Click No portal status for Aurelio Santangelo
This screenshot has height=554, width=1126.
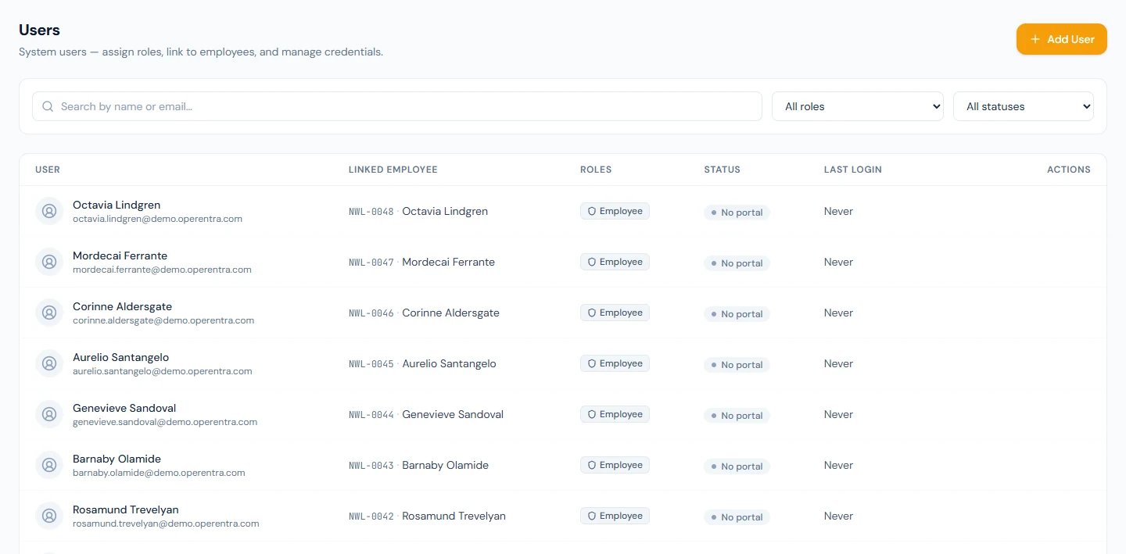[737, 365]
